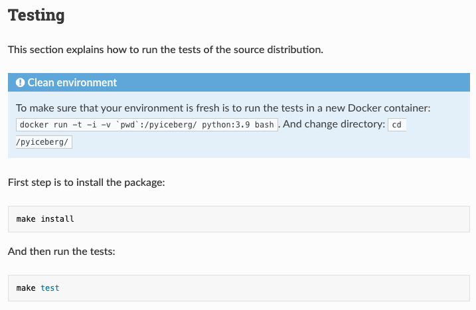Click the word "make" before "install"
Viewport: 476px width, 310px height.
coord(26,218)
